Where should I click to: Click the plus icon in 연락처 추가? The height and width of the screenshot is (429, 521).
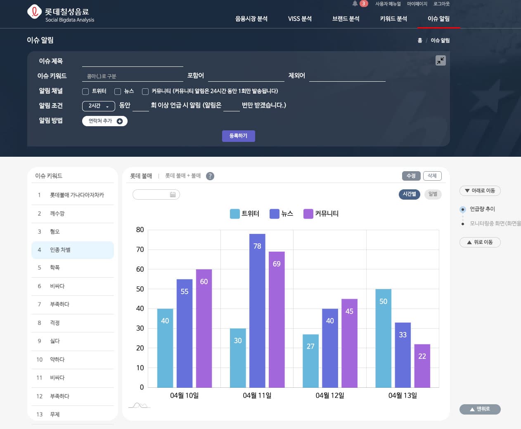click(x=120, y=121)
